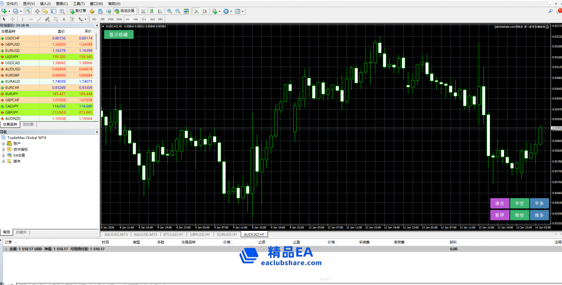Click the 平空 button on chart

click(519, 203)
